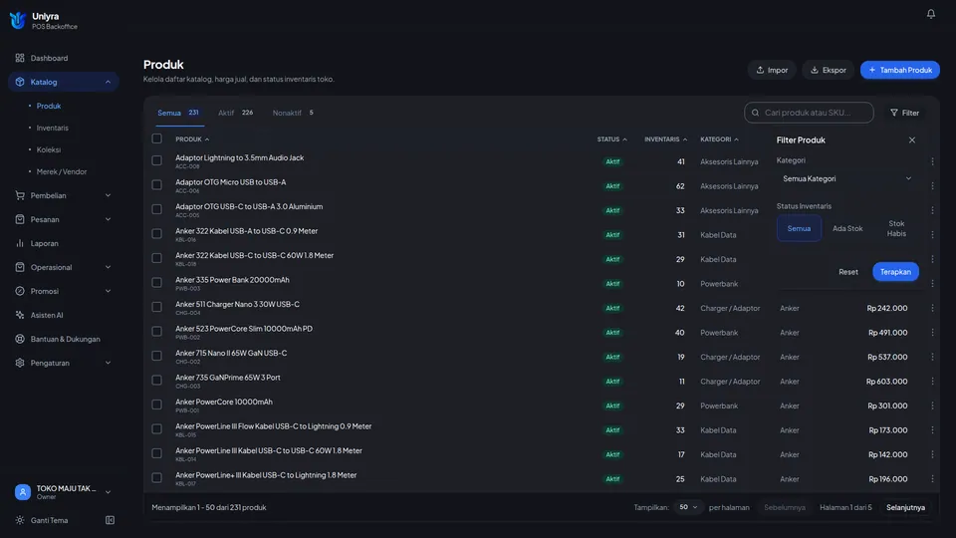Switch to the Nonaktif tab

pos(293,113)
